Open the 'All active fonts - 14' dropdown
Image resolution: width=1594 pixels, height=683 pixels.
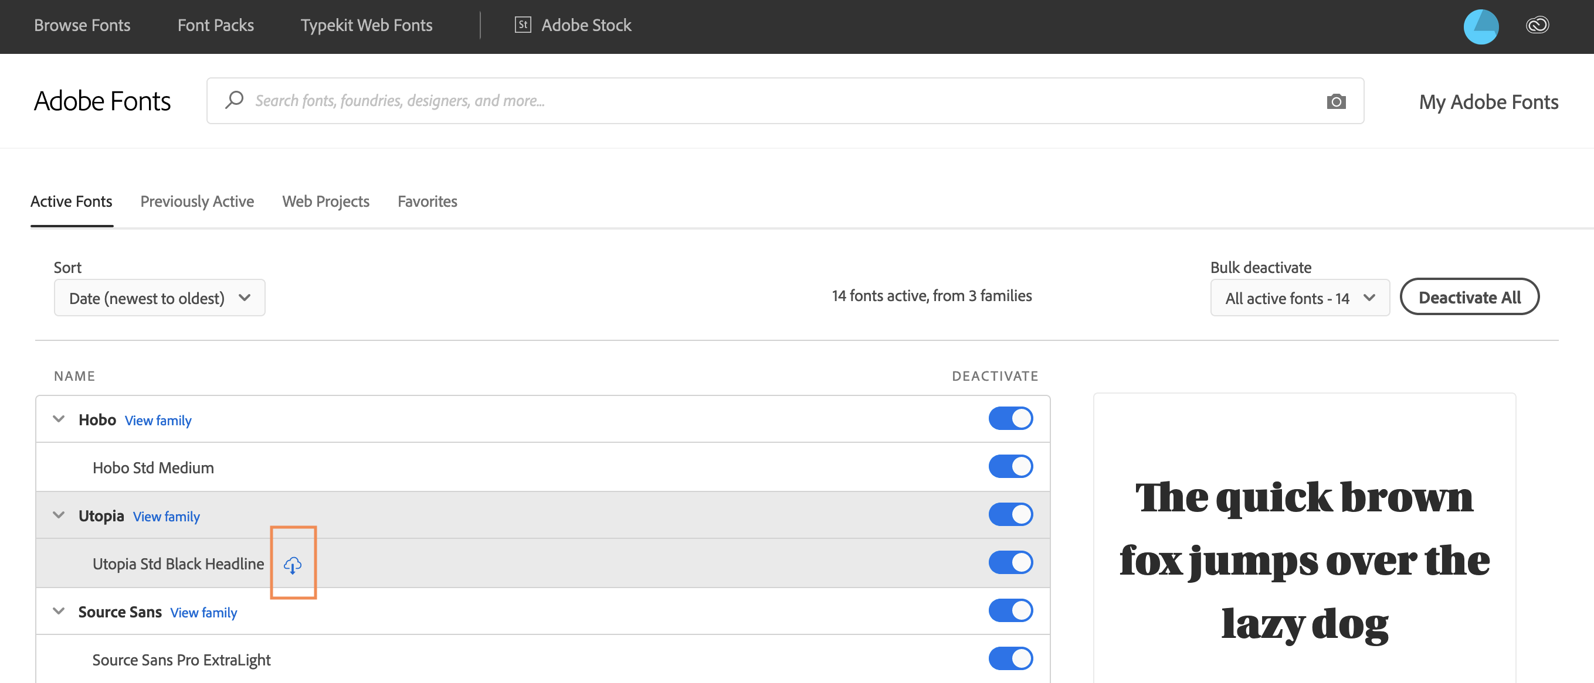click(1300, 298)
